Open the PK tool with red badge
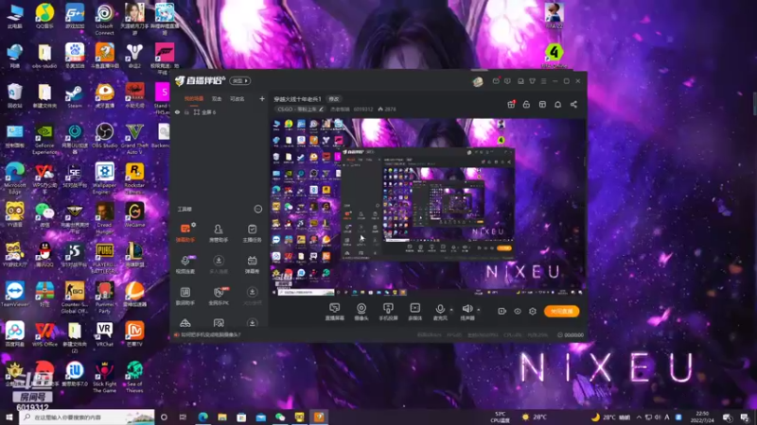Image resolution: width=757 pixels, height=425 pixels. (219, 296)
